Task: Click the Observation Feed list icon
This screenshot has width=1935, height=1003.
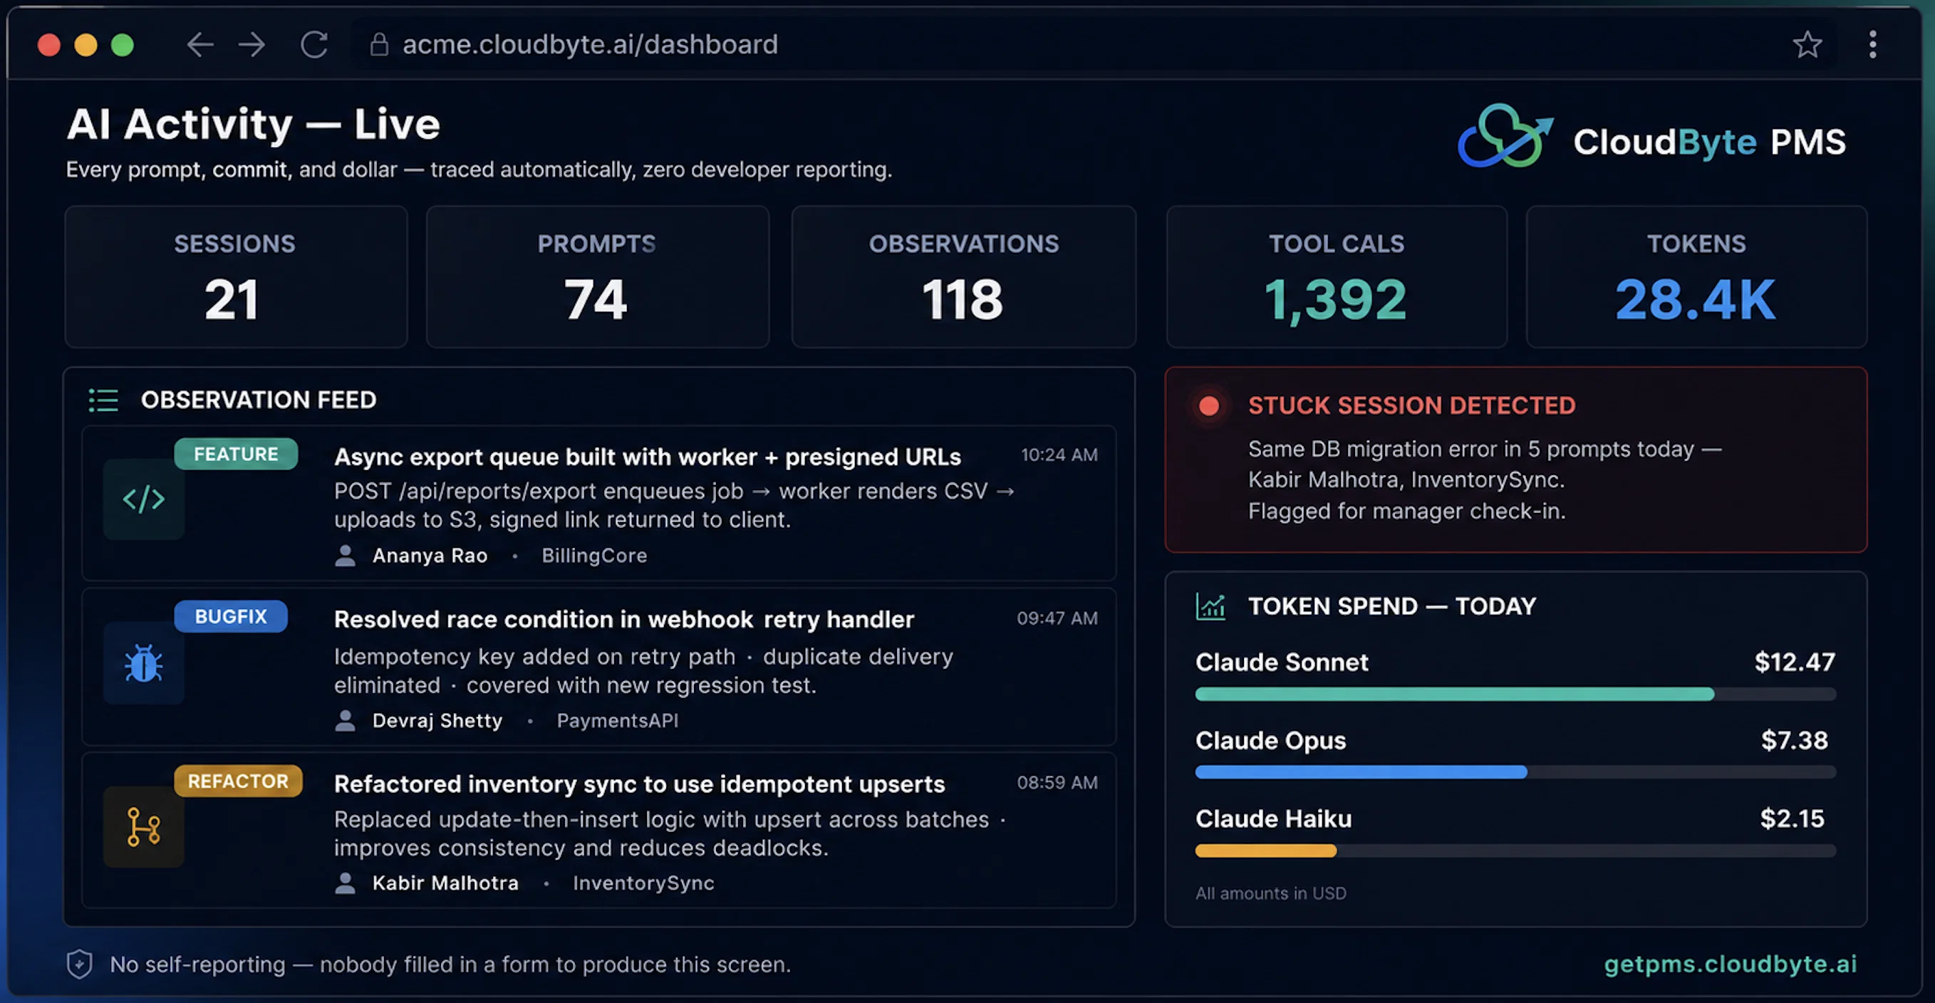Action: pos(103,400)
